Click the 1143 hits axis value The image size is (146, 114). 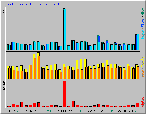(4, 11)
